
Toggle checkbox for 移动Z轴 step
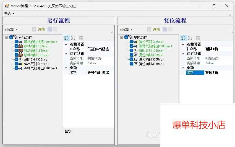(x=17, y=55)
